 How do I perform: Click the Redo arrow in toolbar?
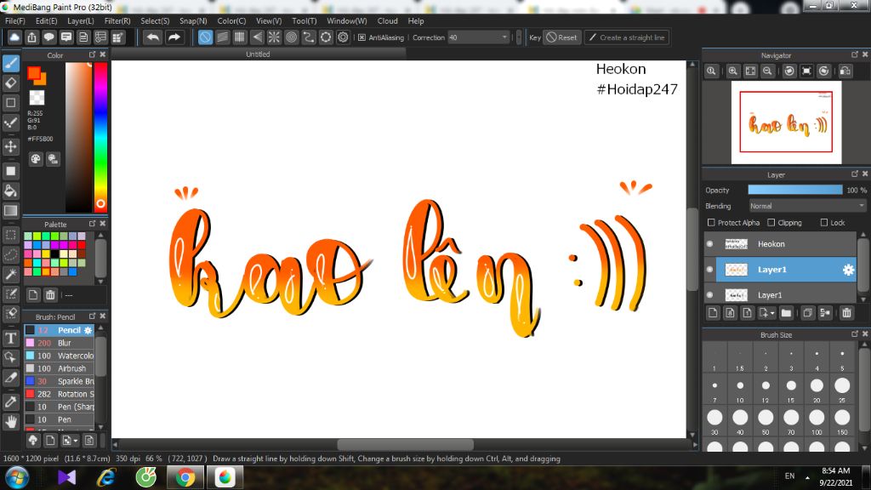tap(174, 37)
